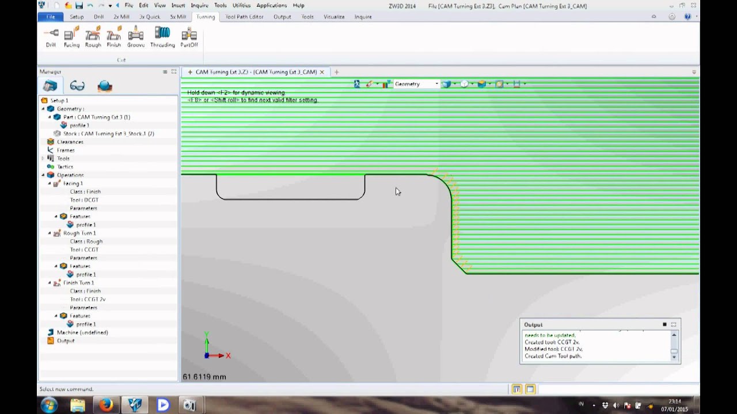
Task: Click the eraser icon in view toolbar
Action: 369,84
